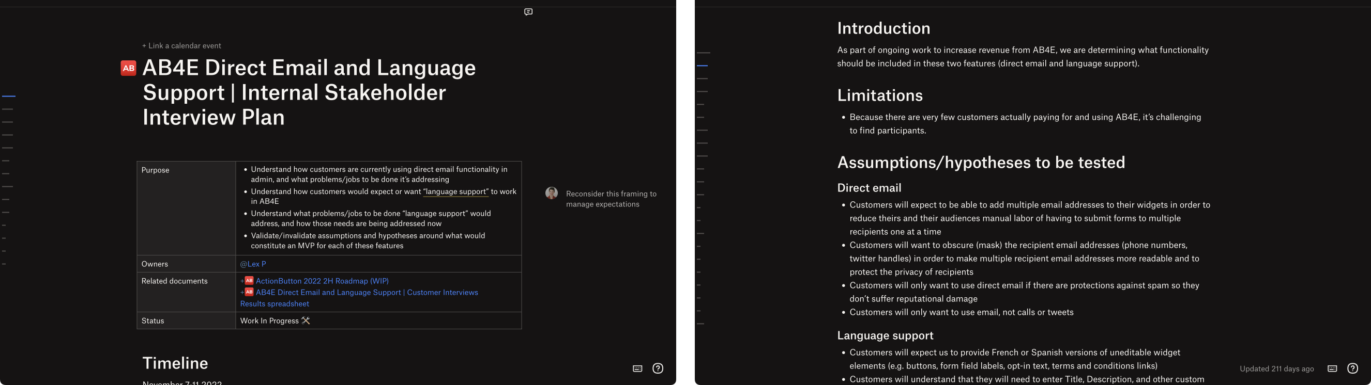Click the "Direct email" subheading
Image resolution: width=1371 pixels, height=385 pixels.
pos(869,188)
